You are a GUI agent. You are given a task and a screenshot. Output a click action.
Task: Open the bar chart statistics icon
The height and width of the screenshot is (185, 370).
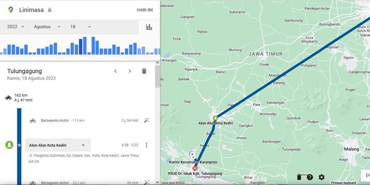coord(149,27)
